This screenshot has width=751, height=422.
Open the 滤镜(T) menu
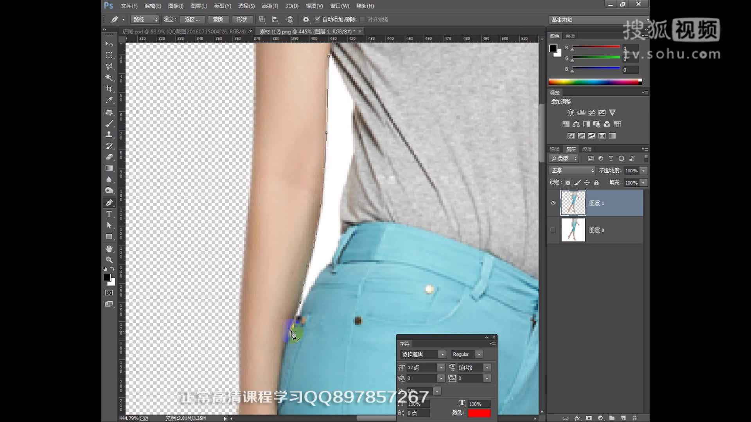(270, 6)
